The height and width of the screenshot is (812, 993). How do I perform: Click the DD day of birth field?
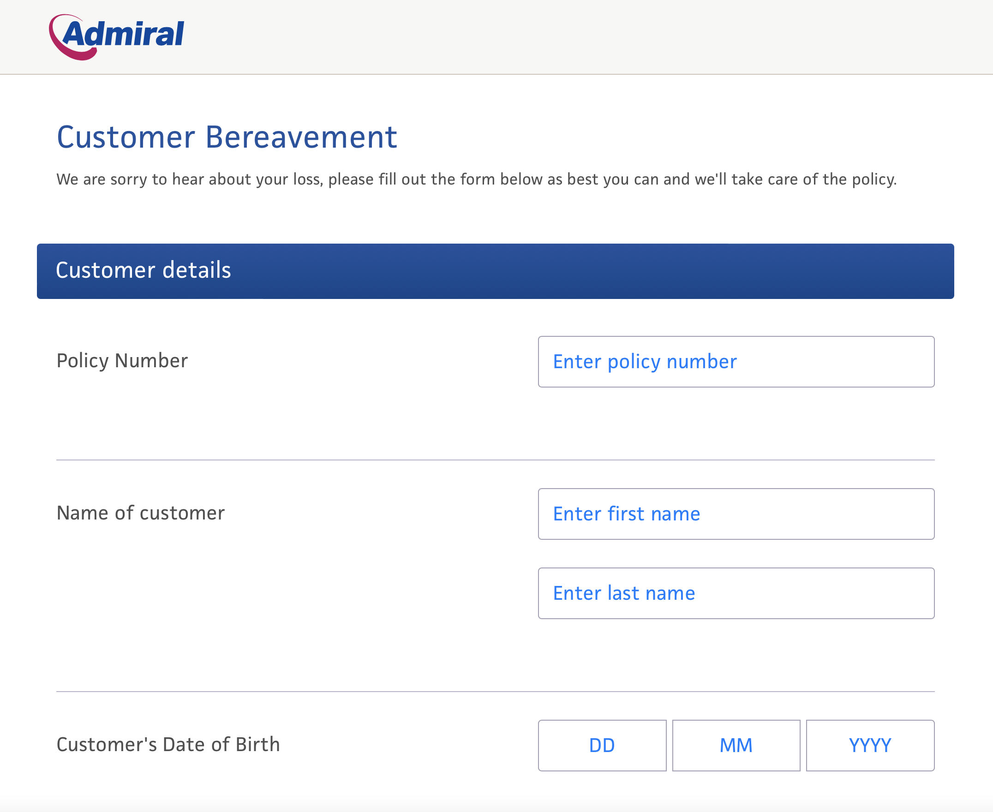click(x=602, y=745)
